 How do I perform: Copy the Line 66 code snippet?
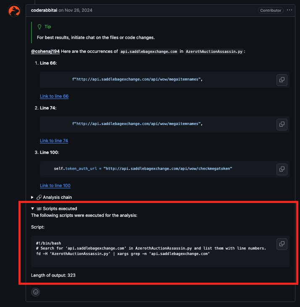[282, 80]
